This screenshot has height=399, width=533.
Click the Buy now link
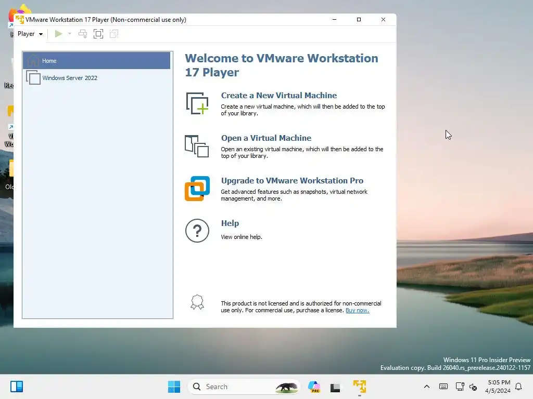point(357,310)
